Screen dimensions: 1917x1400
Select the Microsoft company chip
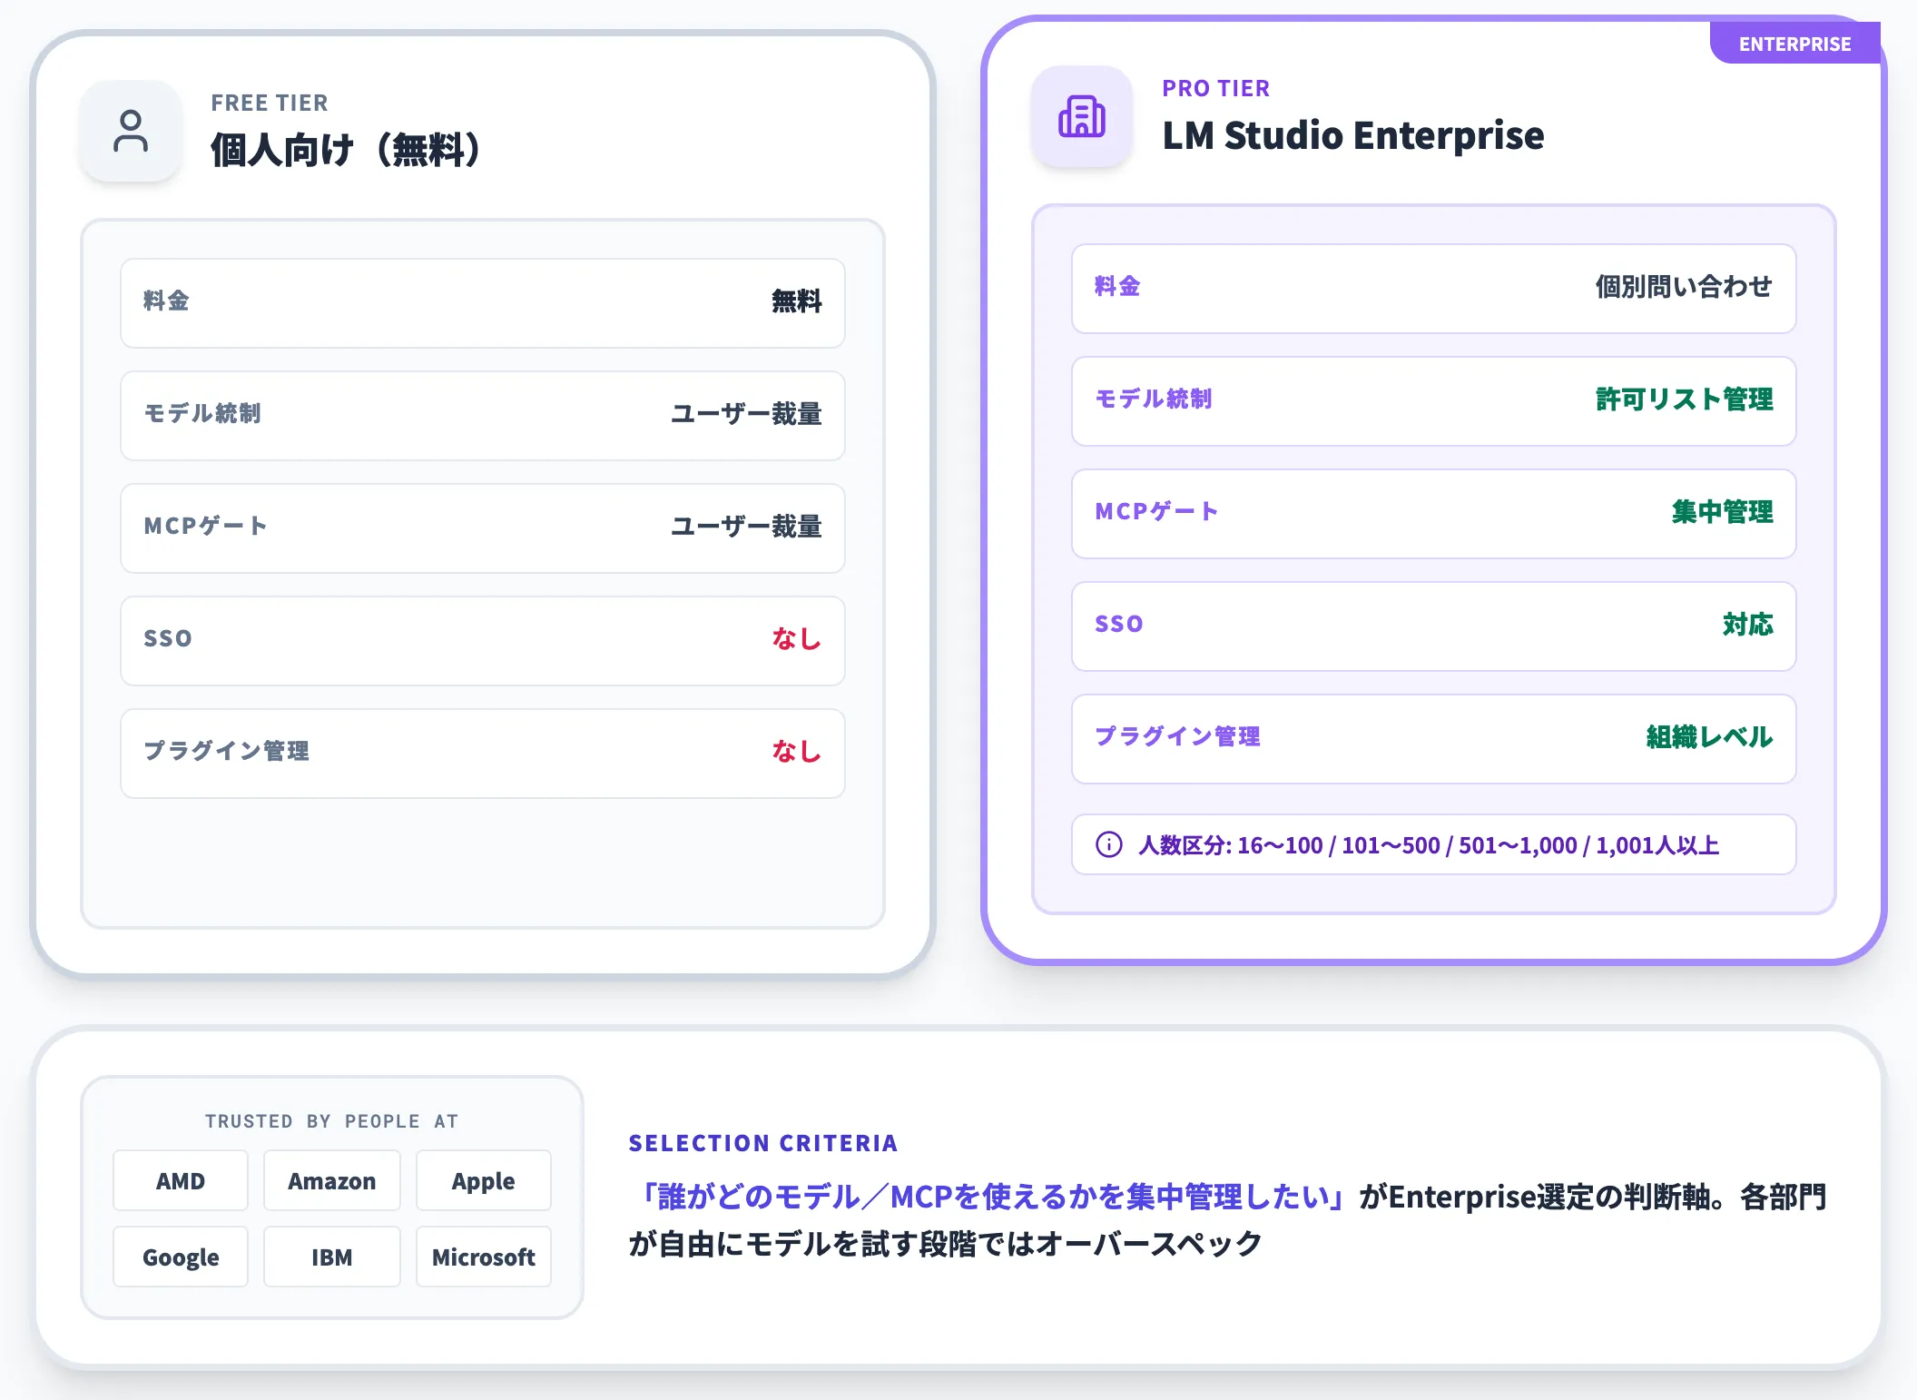click(x=483, y=1257)
